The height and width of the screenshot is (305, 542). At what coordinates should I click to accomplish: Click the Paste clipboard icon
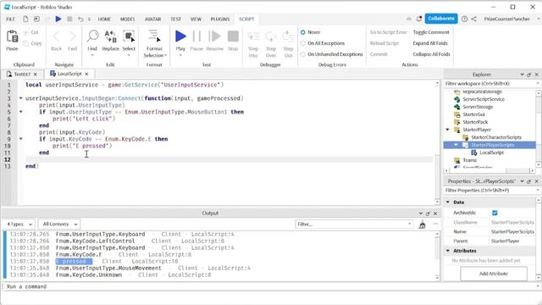pos(12,36)
